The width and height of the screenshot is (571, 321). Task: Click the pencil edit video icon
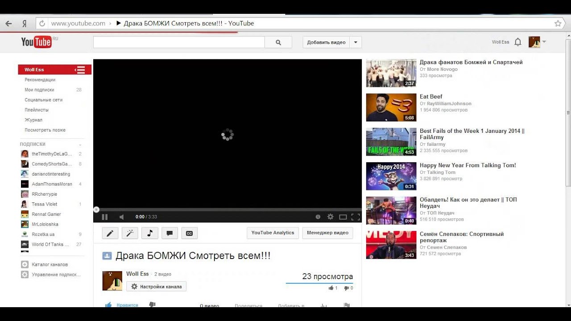(x=110, y=233)
